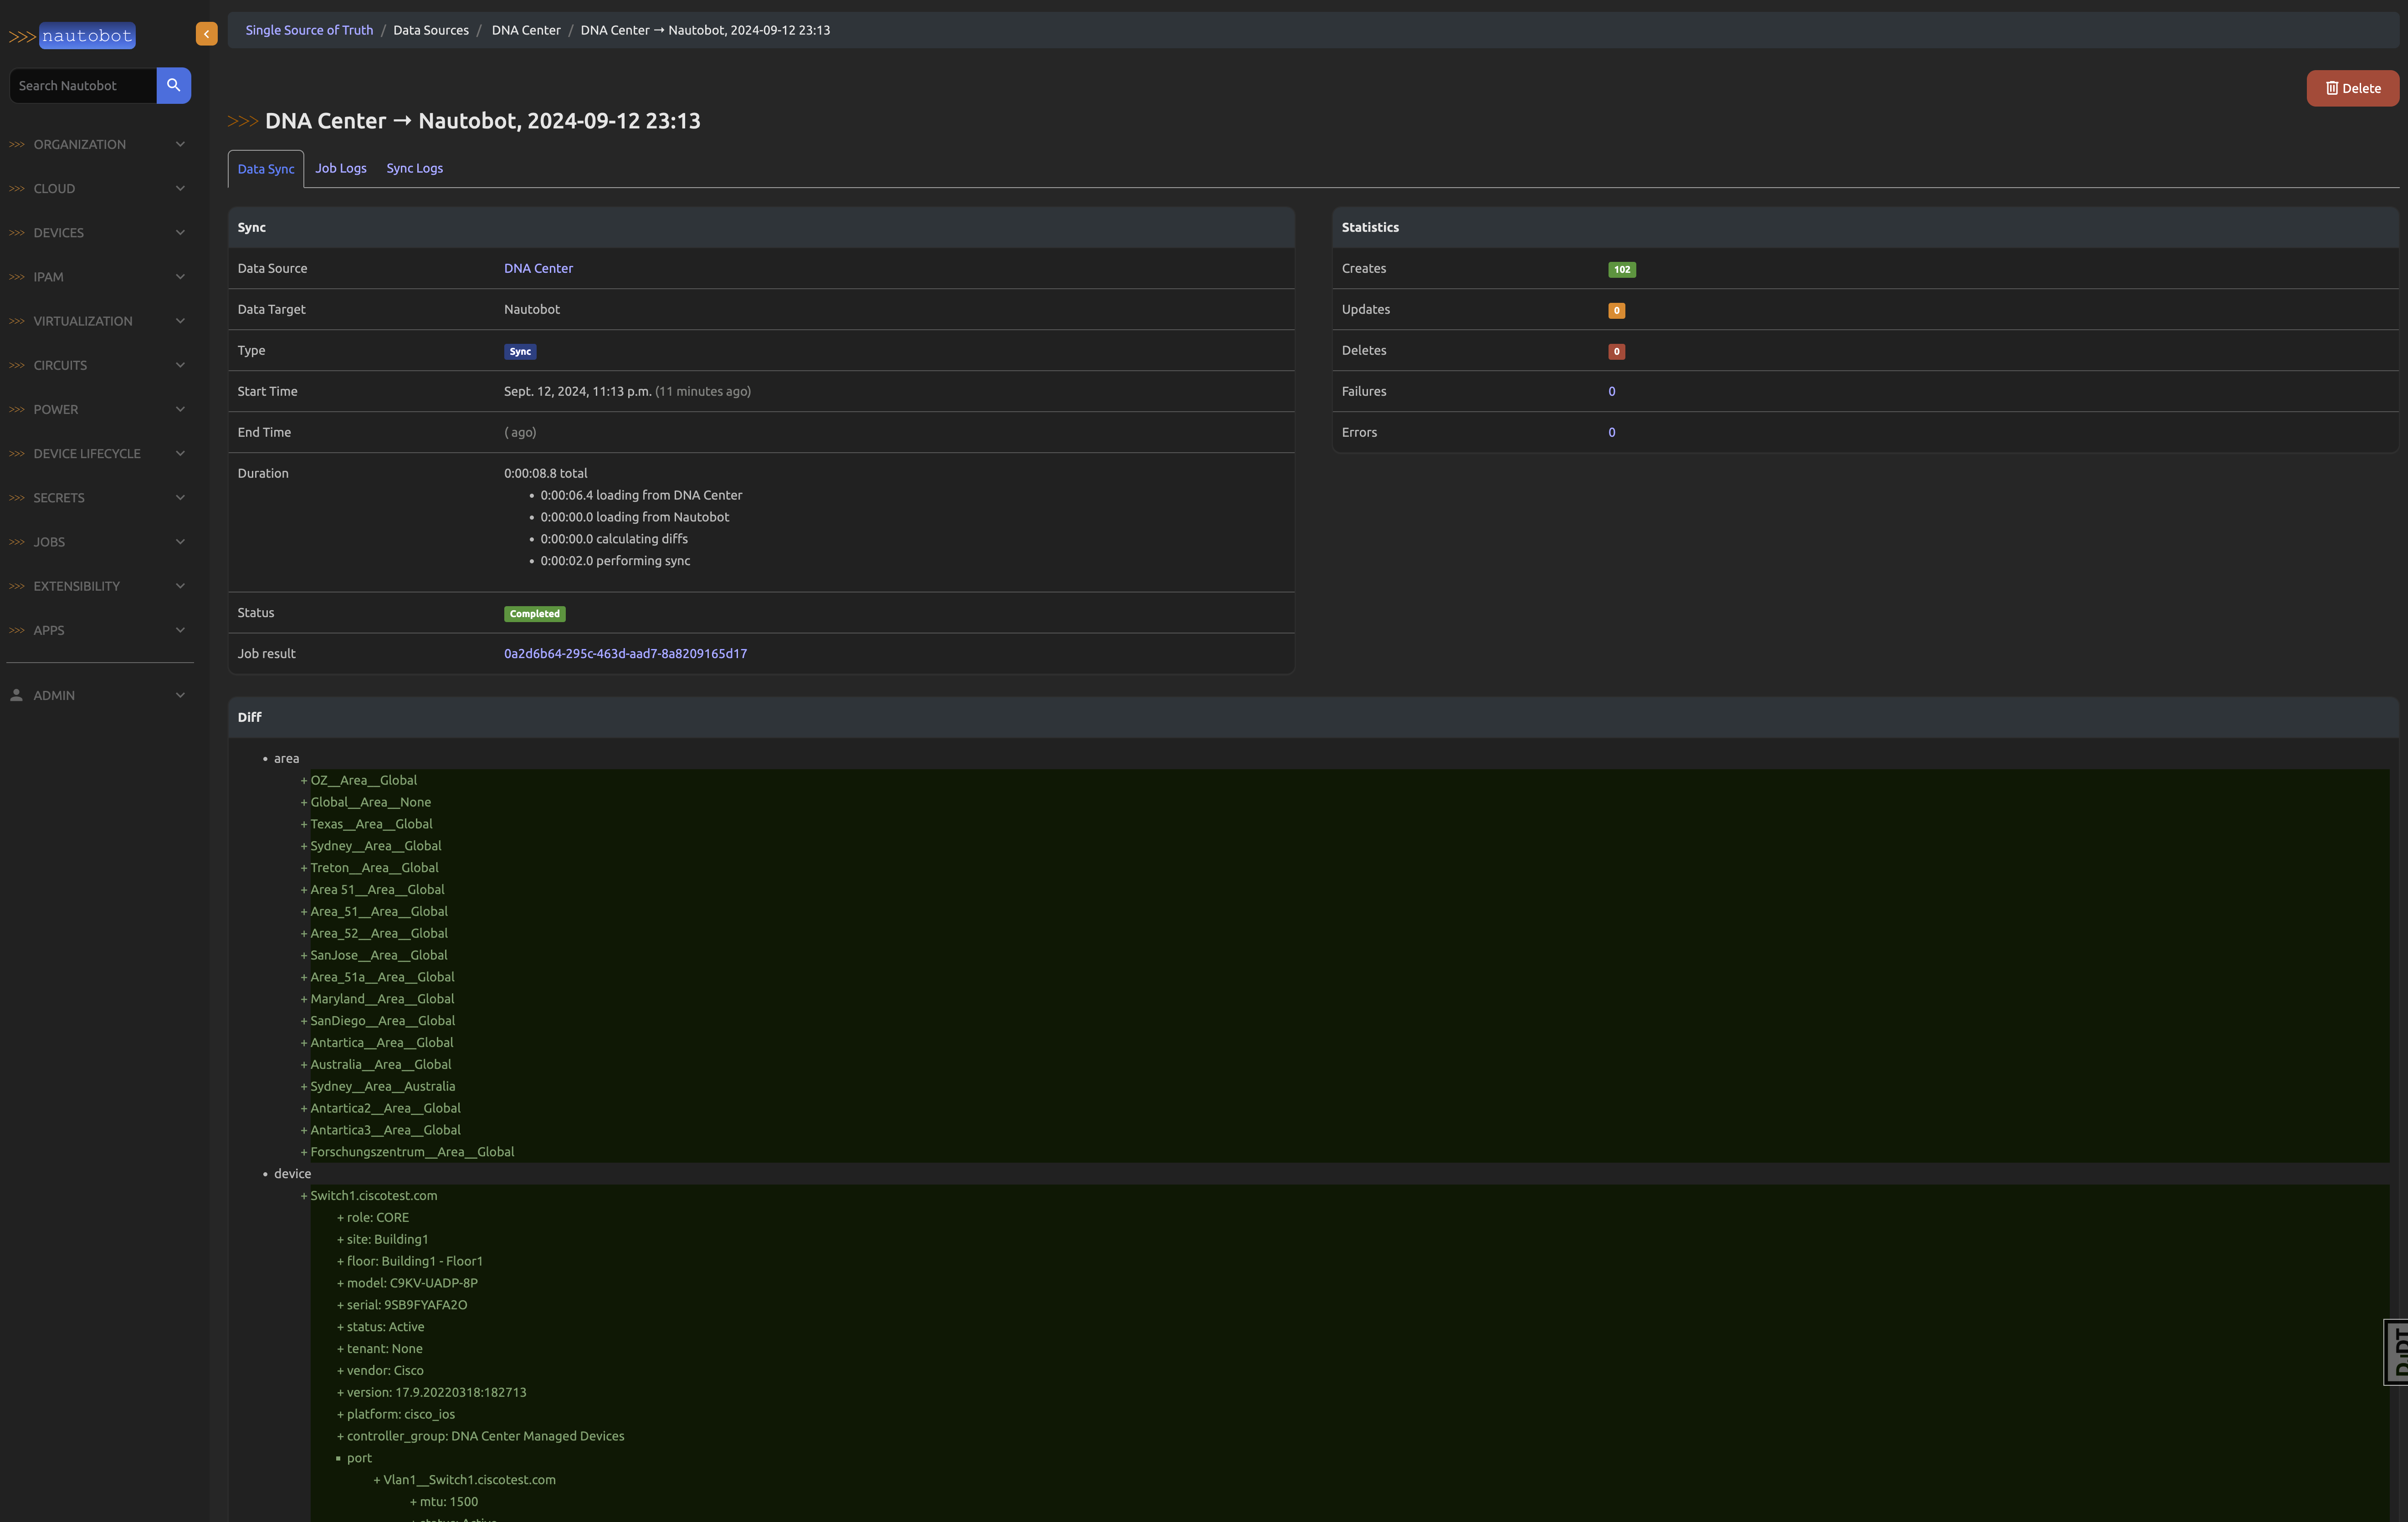2408x1522 pixels.
Task: Switch to the Sync Logs tab
Action: (414, 168)
